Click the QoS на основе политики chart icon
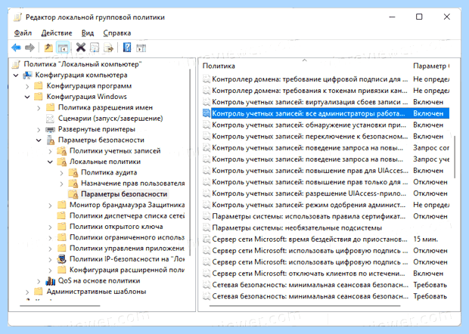The height and width of the screenshot is (334, 469). pyautogui.click(x=50, y=281)
